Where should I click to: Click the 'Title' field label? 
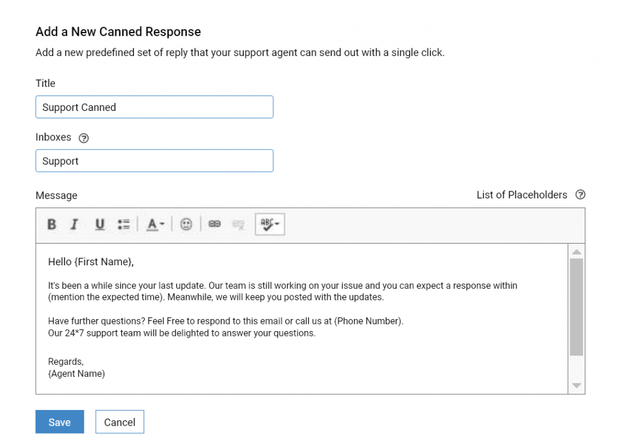45,83
